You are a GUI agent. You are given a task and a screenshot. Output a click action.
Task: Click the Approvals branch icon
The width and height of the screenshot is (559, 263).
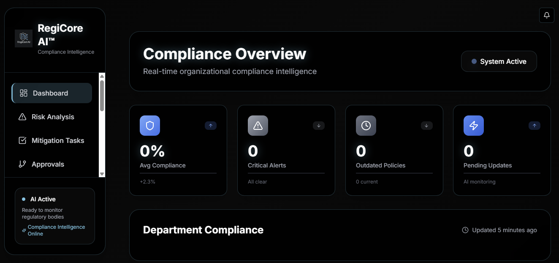tap(22, 164)
